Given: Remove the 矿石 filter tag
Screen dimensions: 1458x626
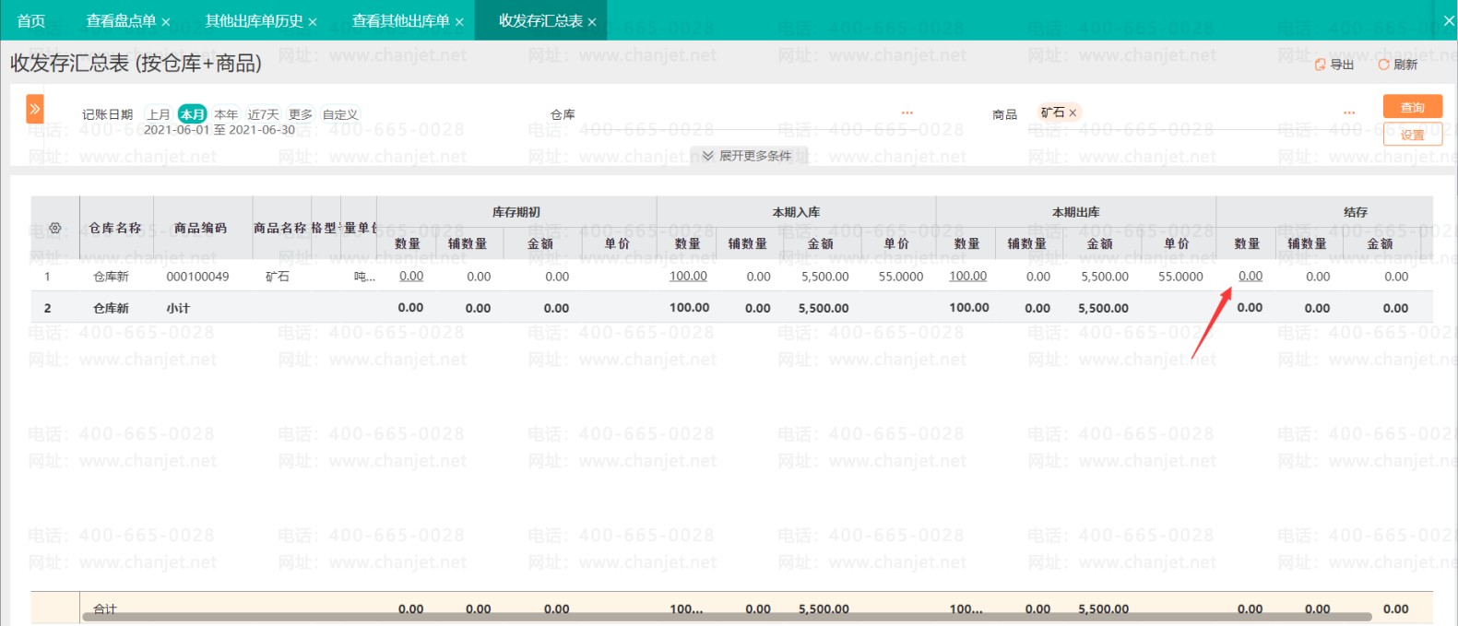Looking at the screenshot, I should coord(1073,112).
